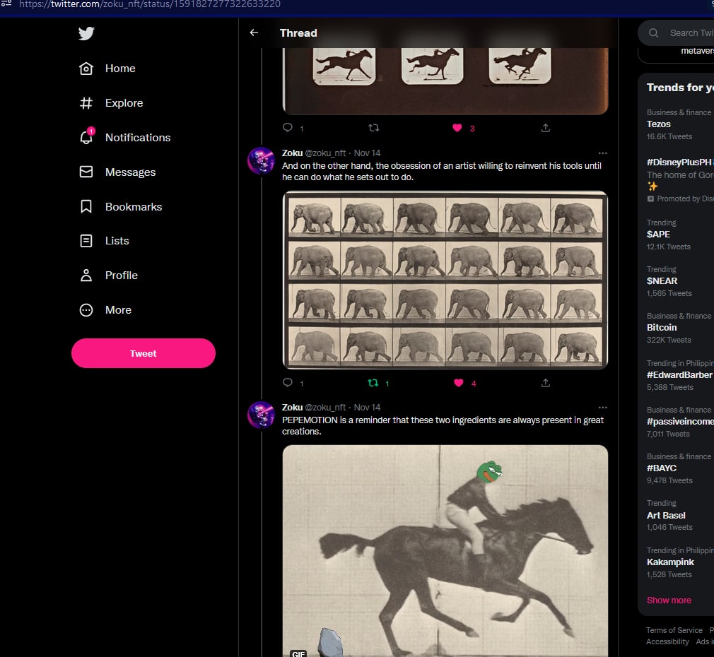
Task: Open the $APE trend
Action: click(658, 234)
